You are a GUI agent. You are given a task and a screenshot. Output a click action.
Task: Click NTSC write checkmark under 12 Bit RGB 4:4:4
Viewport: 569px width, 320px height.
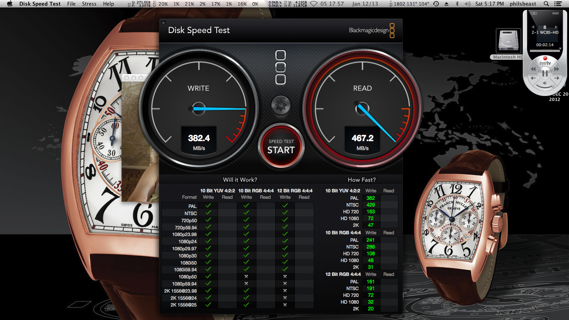pos(285,213)
